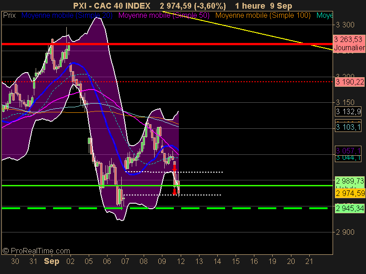Select 'Moyenne mobile (Simple 50)' legend entry

click(164, 16)
